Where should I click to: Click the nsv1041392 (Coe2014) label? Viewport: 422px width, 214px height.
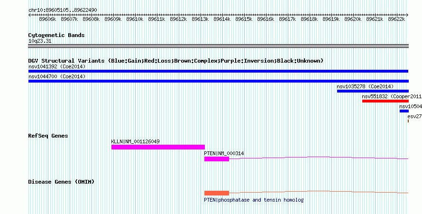click(x=57, y=66)
